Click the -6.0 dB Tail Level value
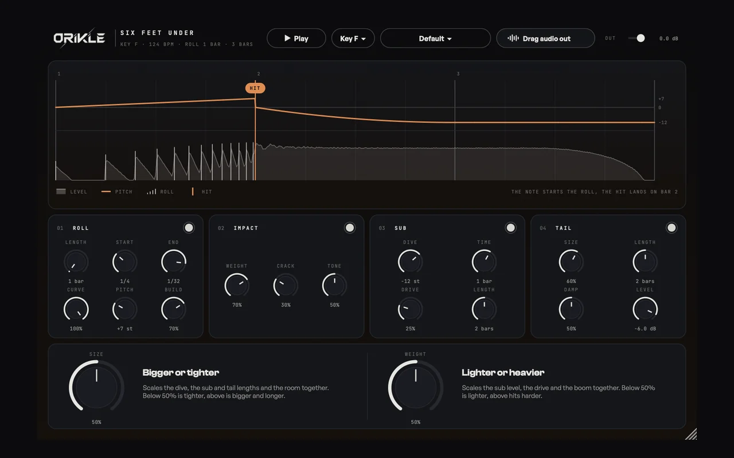This screenshot has width=734, height=458. point(645,329)
